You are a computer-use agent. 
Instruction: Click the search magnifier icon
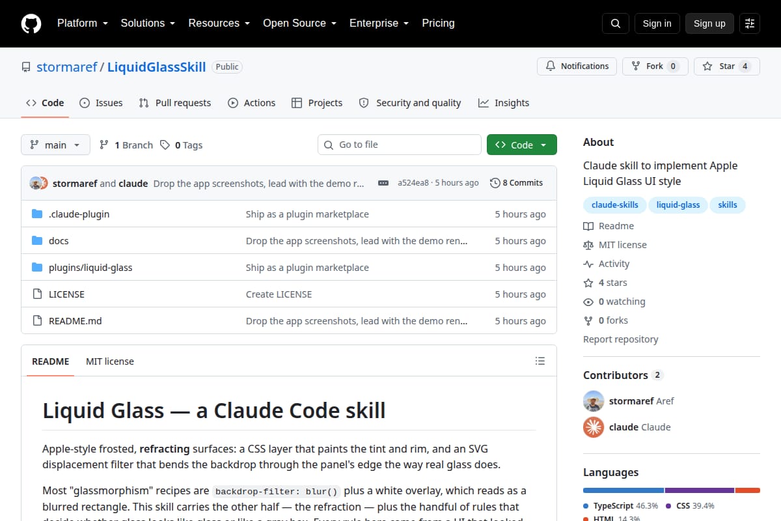pyautogui.click(x=616, y=23)
